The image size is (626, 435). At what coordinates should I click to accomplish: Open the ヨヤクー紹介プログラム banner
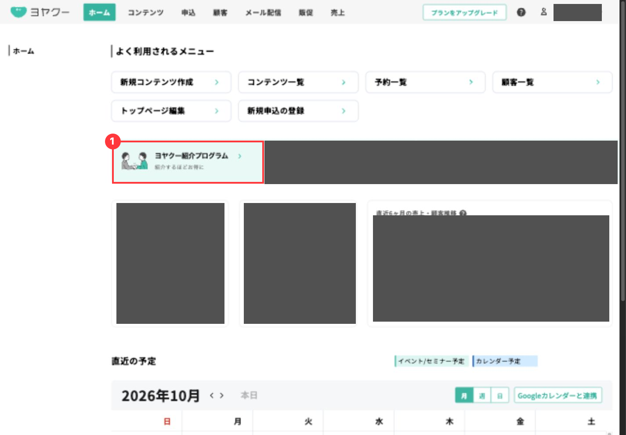coord(188,162)
